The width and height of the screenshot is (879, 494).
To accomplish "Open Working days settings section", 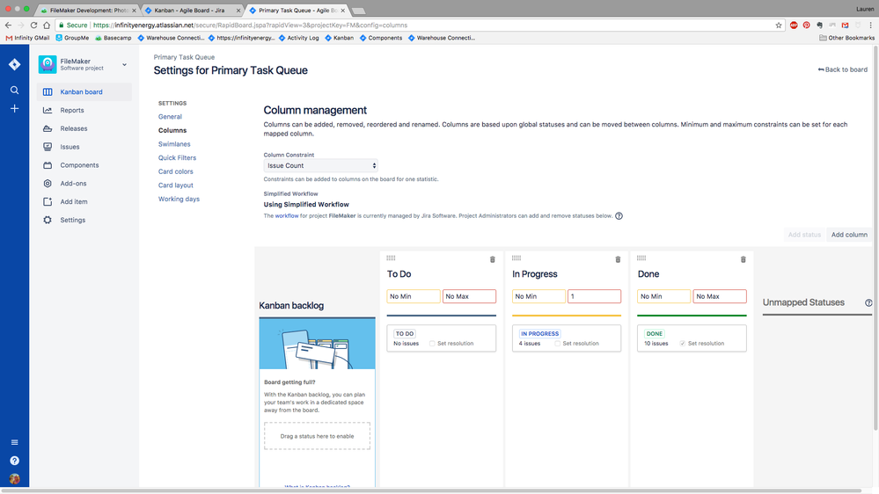I will [x=179, y=200].
